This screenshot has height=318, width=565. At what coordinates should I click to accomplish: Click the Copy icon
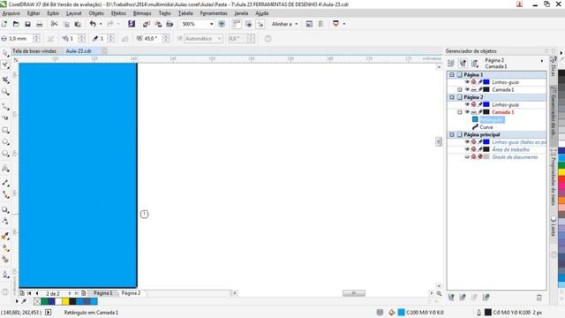click(66, 24)
